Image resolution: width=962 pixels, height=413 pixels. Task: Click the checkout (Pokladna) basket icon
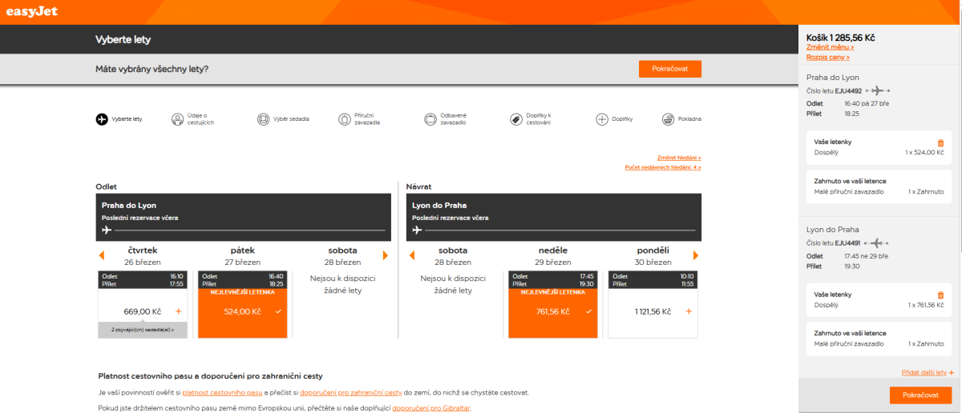(x=668, y=119)
